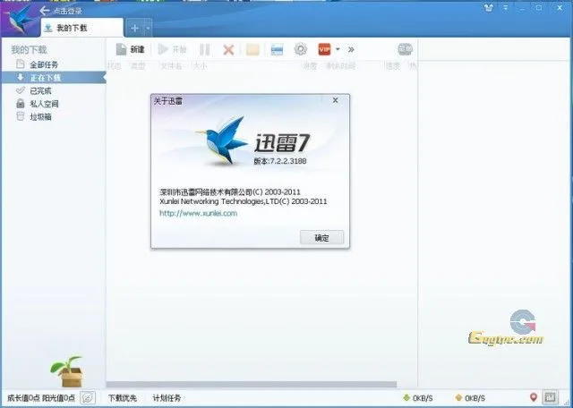Click the green download speed 0KB/S indicator
The height and width of the screenshot is (408, 573).
click(418, 398)
